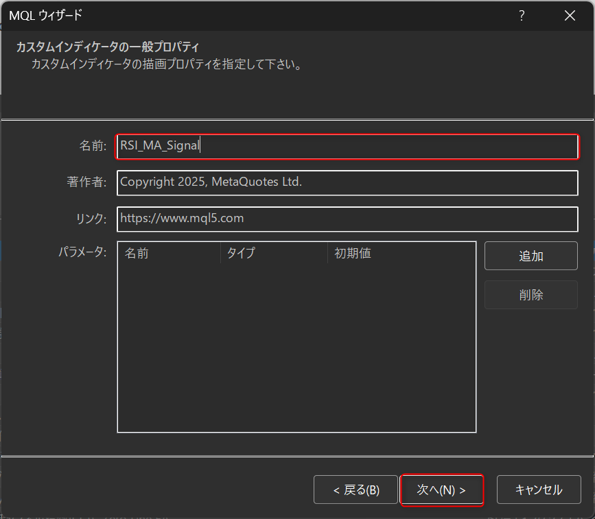Focus the 著作者 copyright text field
This screenshot has width=595, height=519.
(347, 182)
